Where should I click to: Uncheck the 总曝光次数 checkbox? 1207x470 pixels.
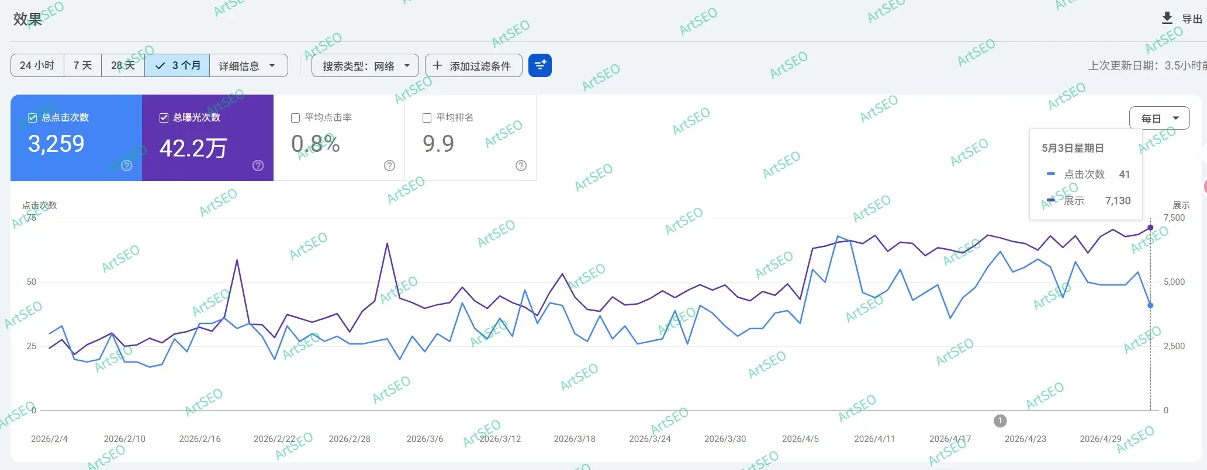(x=164, y=118)
